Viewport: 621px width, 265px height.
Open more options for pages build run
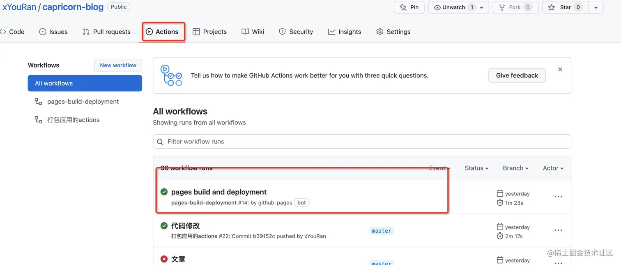(x=558, y=197)
